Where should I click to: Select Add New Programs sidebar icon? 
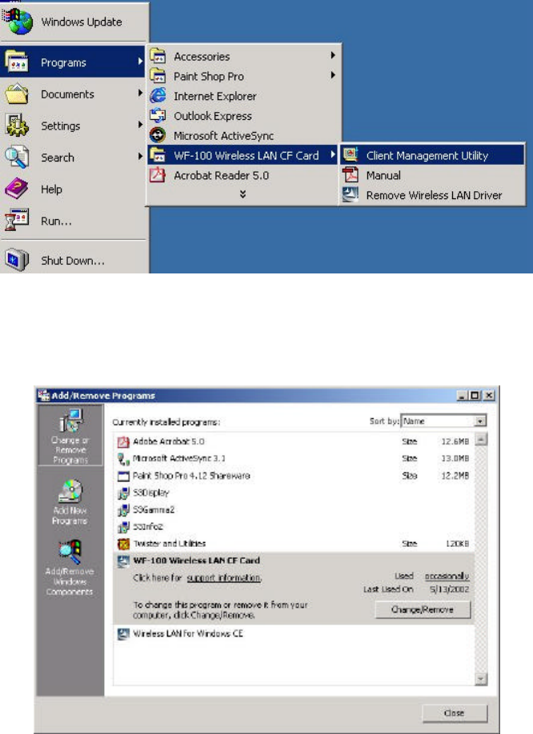(x=70, y=502)
